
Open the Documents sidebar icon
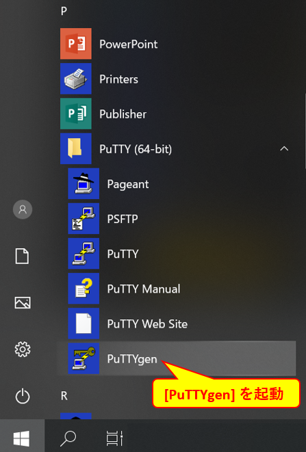click(22, 256)
